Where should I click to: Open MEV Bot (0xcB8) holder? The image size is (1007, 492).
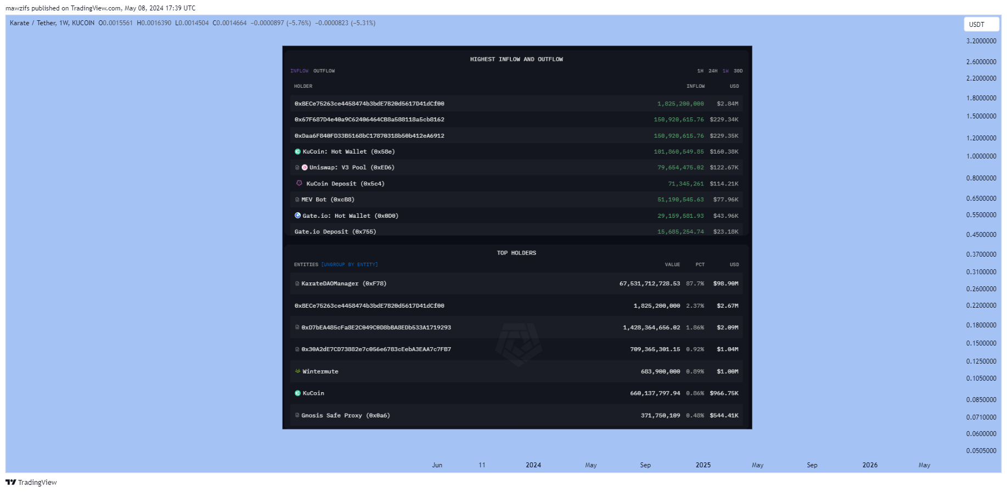tap(328, 200)
